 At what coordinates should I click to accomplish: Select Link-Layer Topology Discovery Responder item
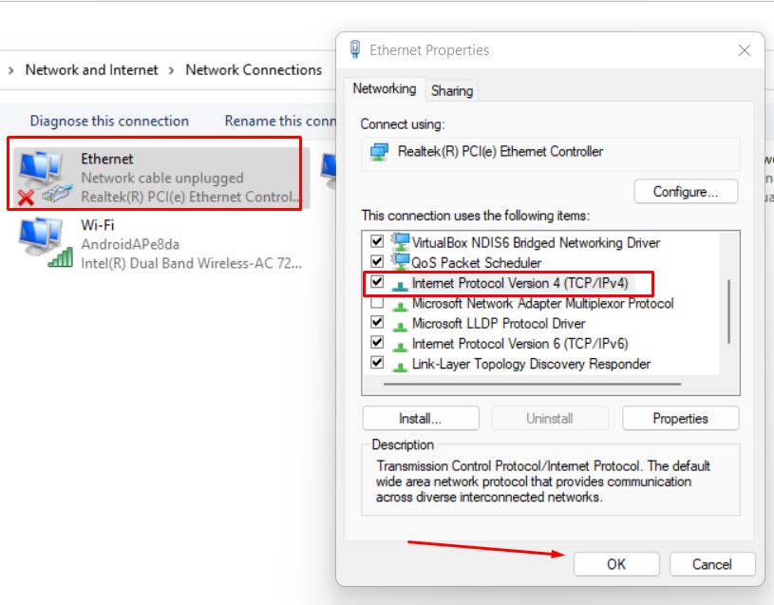(x=531, y=364)
